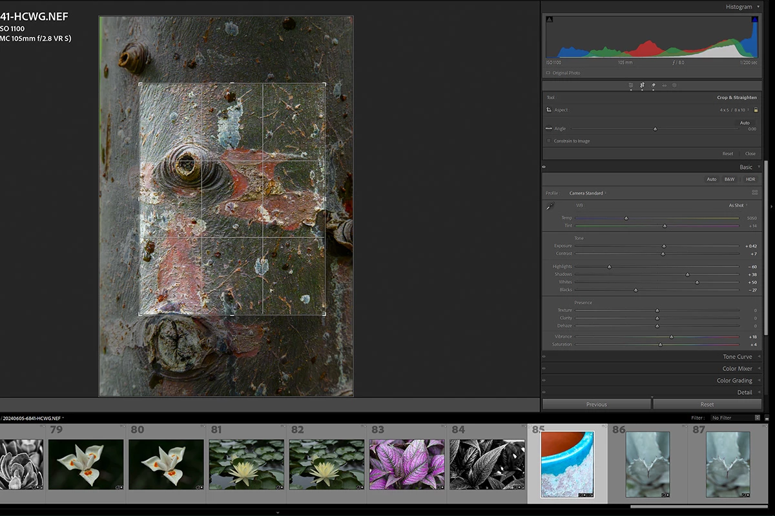Select filmstrip thumbnail 79 white flower
This screenshot has height=516, width=775.
click(x=86, y=464)
